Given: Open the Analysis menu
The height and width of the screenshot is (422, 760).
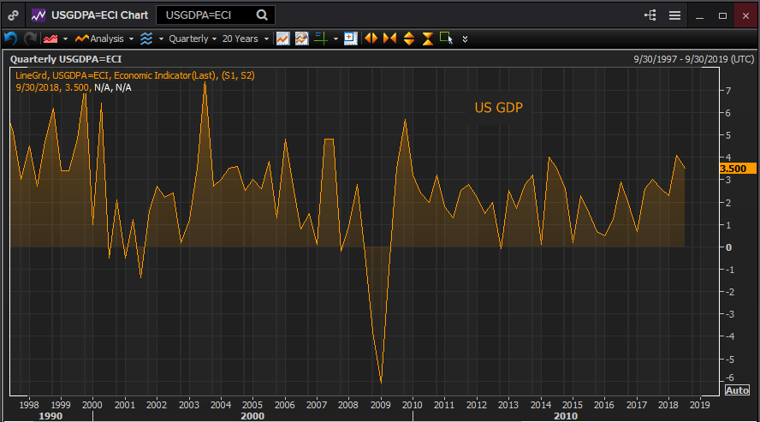Looking at the screenshot, I should 103,39.
